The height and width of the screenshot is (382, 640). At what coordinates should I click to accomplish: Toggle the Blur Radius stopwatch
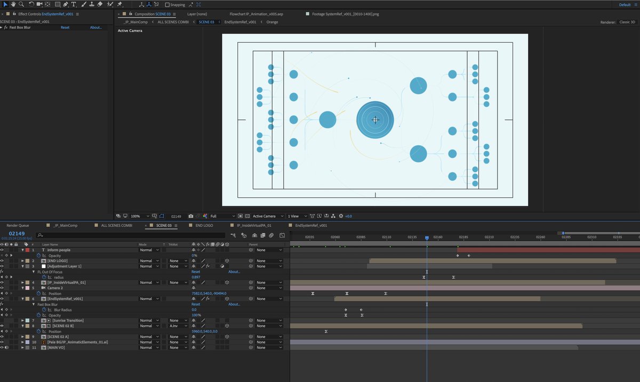44,310
